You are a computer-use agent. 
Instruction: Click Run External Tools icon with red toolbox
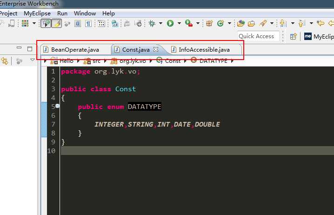(189, 23)
